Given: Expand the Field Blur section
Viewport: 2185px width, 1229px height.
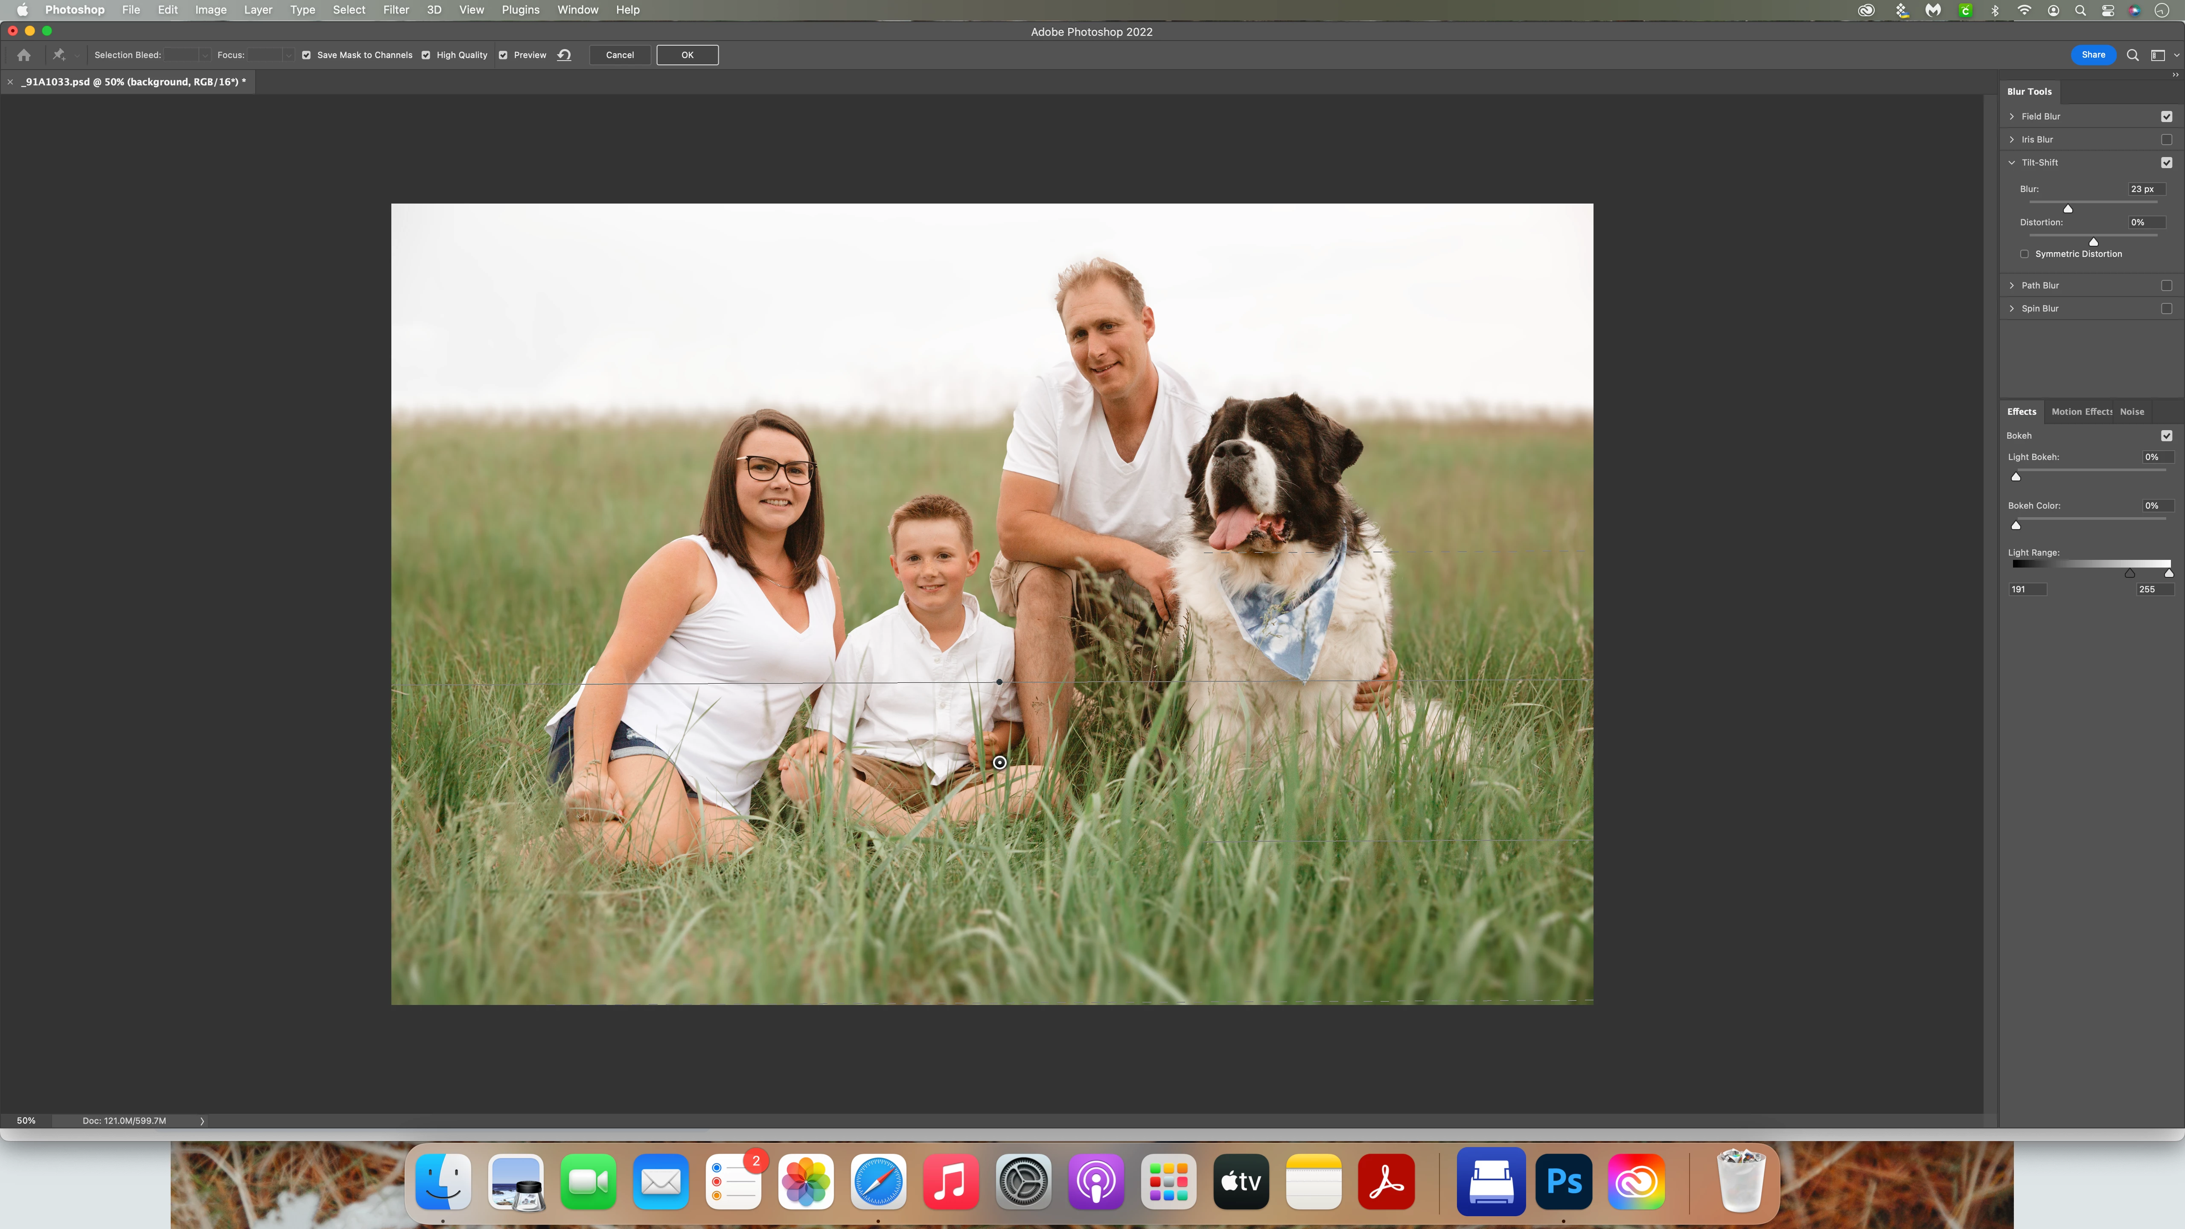Looking at the screenshot, I should (2011, 116).
